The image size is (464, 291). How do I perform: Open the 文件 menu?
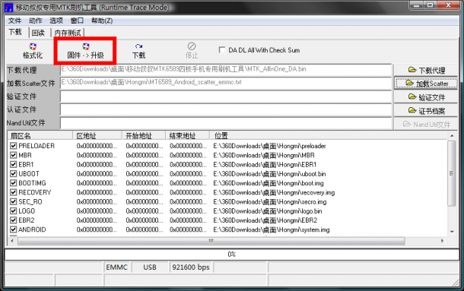point(14,21)
